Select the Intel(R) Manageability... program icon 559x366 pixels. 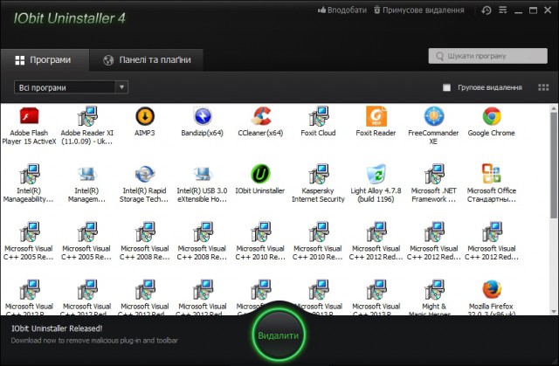pos(29,174)
